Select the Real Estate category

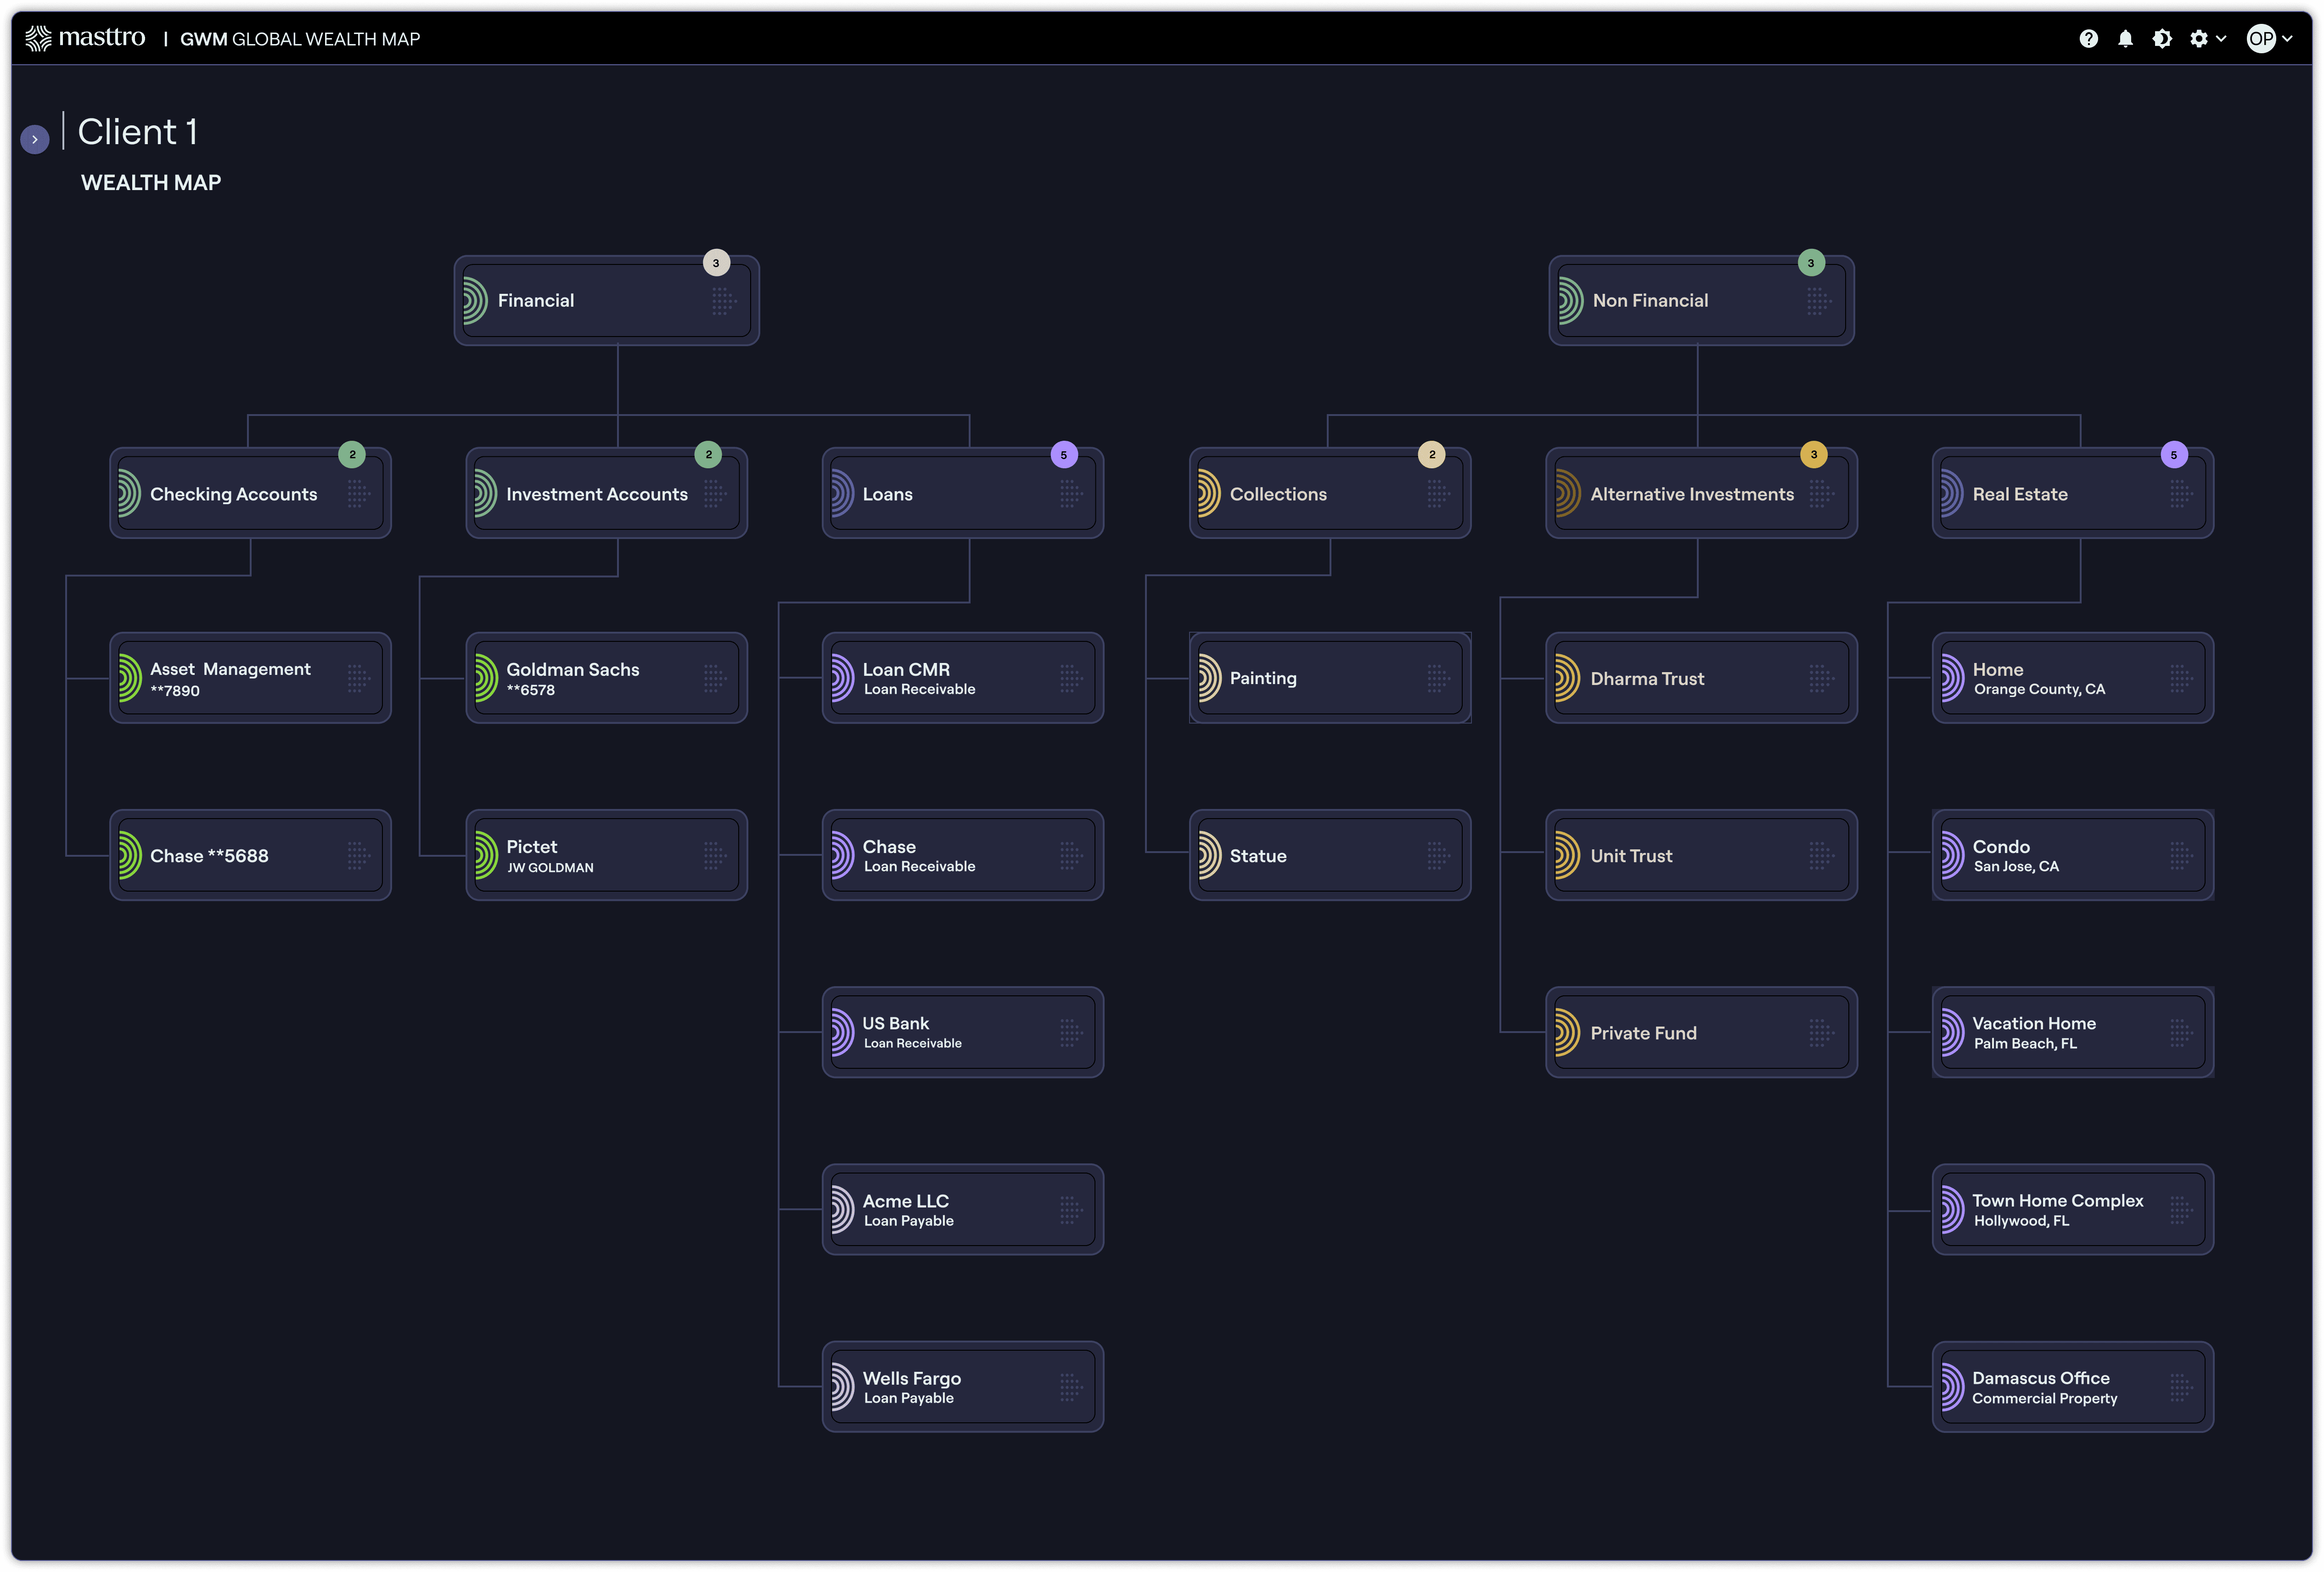click(x=2072, y=493)
